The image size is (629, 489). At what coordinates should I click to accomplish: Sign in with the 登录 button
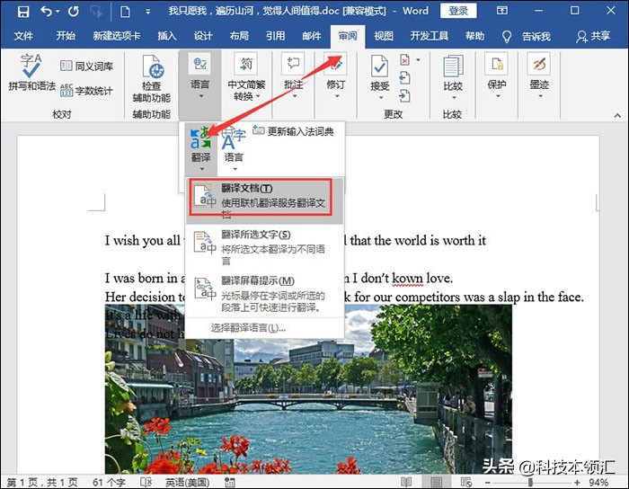pos(458,11)
